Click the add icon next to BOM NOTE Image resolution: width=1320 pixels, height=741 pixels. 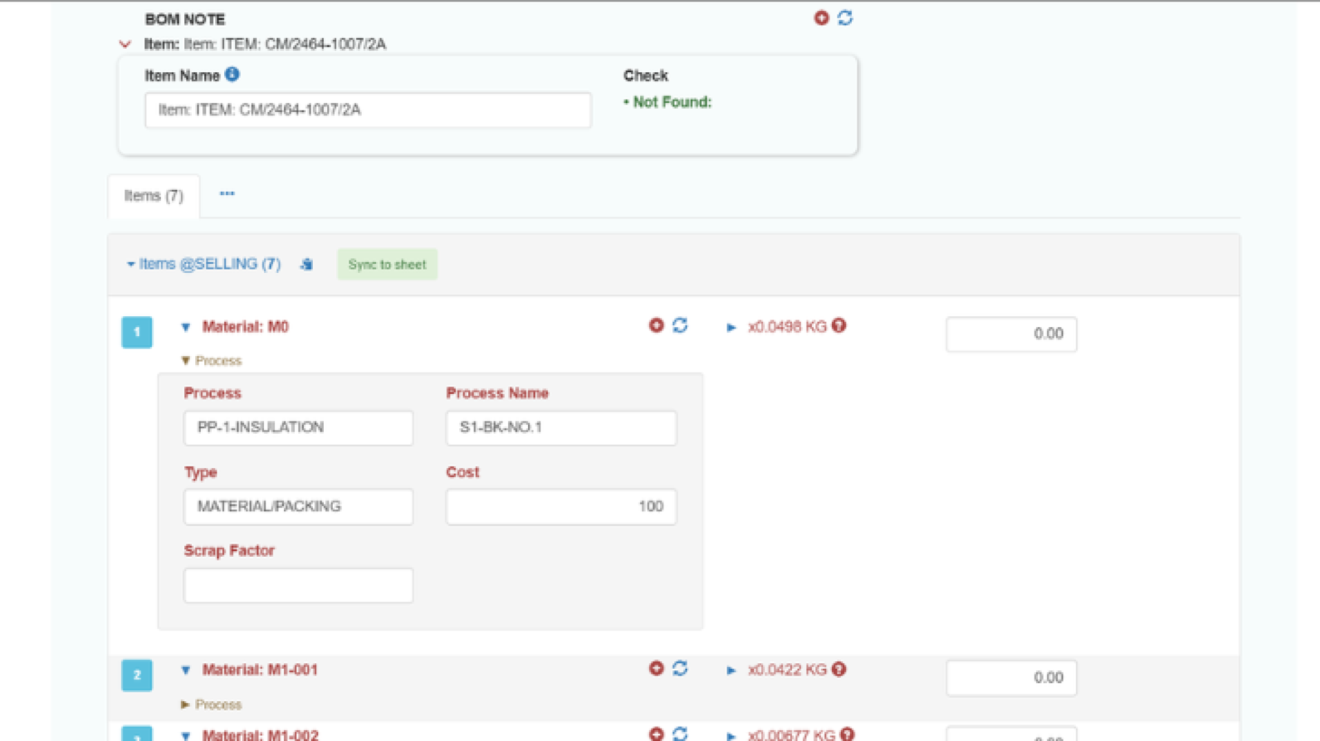pyautogui.click(x=821, y=18)
